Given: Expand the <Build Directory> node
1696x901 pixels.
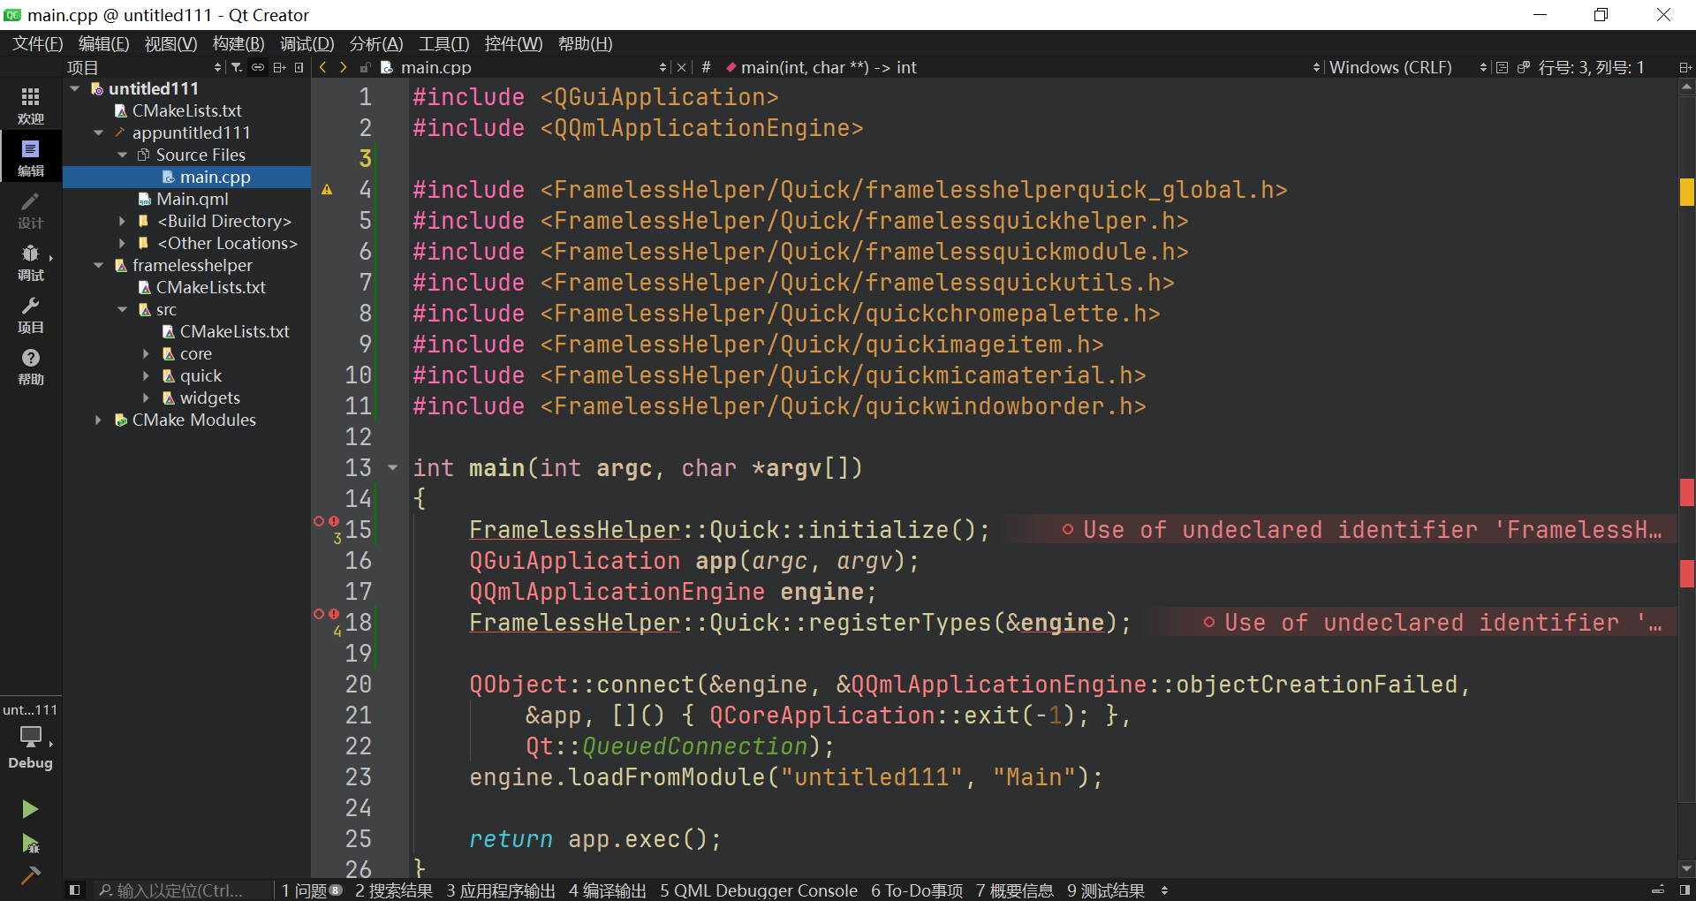Looking at the screenshot, I should (x=122, y=221).
